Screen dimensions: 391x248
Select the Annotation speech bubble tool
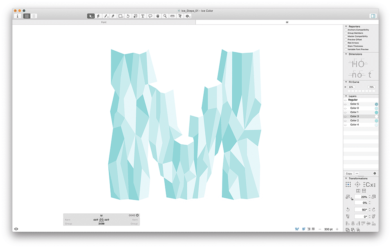coord(150,16)
